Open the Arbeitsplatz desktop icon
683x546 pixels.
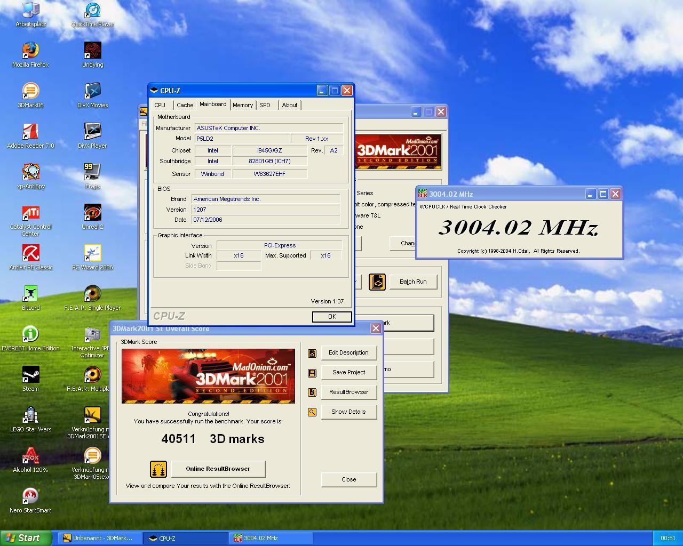tap(30, 14)
